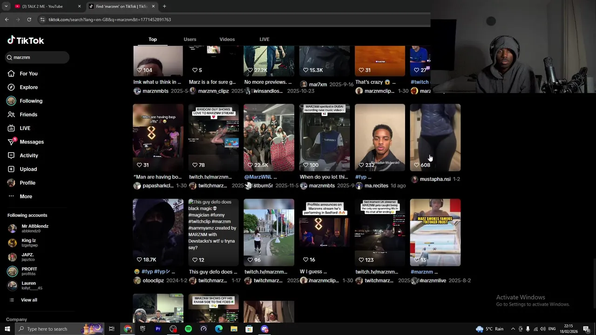The image size is (596, 335).
Task: Open Microsoft Edge from the taskbar
Action: 219,329
